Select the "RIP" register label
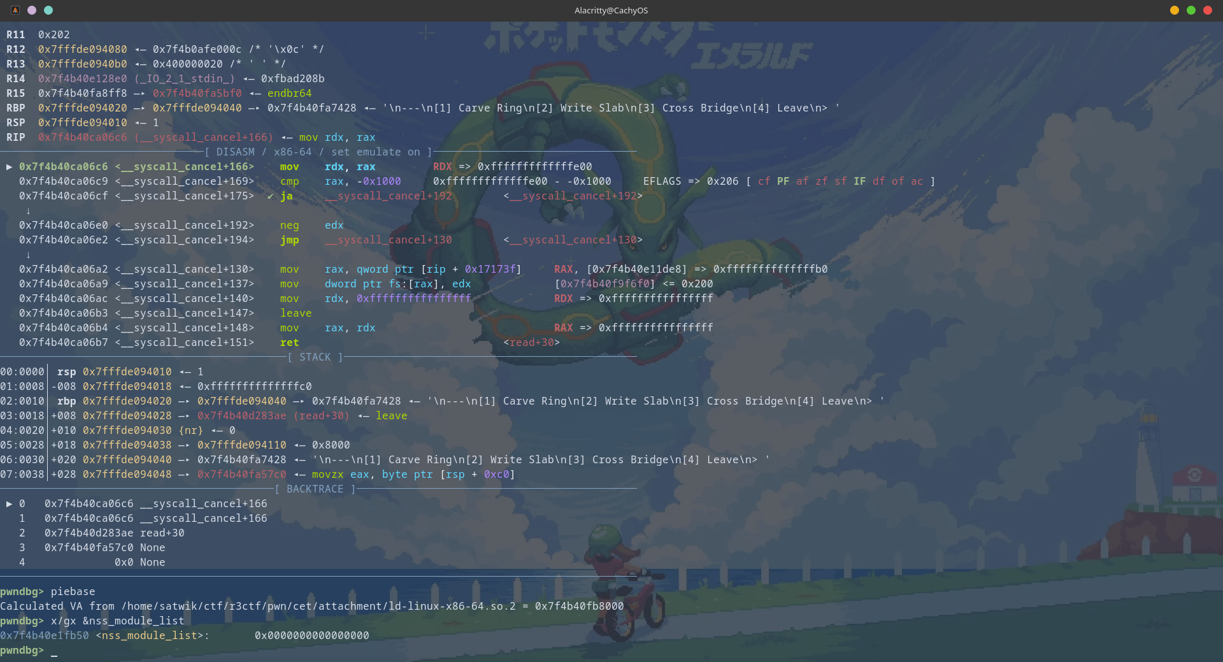This screenshot has height=662, width=1223. 16,137
